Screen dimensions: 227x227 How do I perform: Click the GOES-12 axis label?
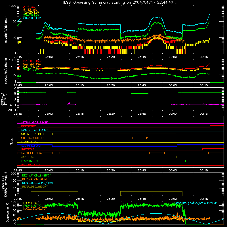[4, 99]
